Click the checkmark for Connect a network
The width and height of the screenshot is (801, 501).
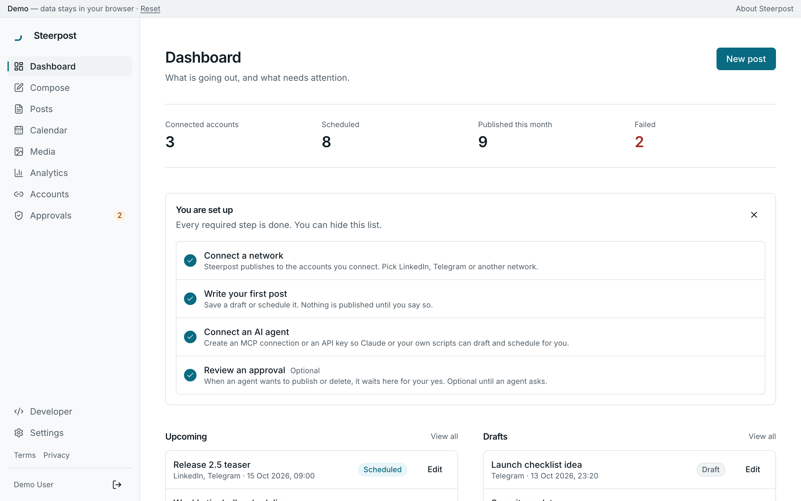click(190, 261)
